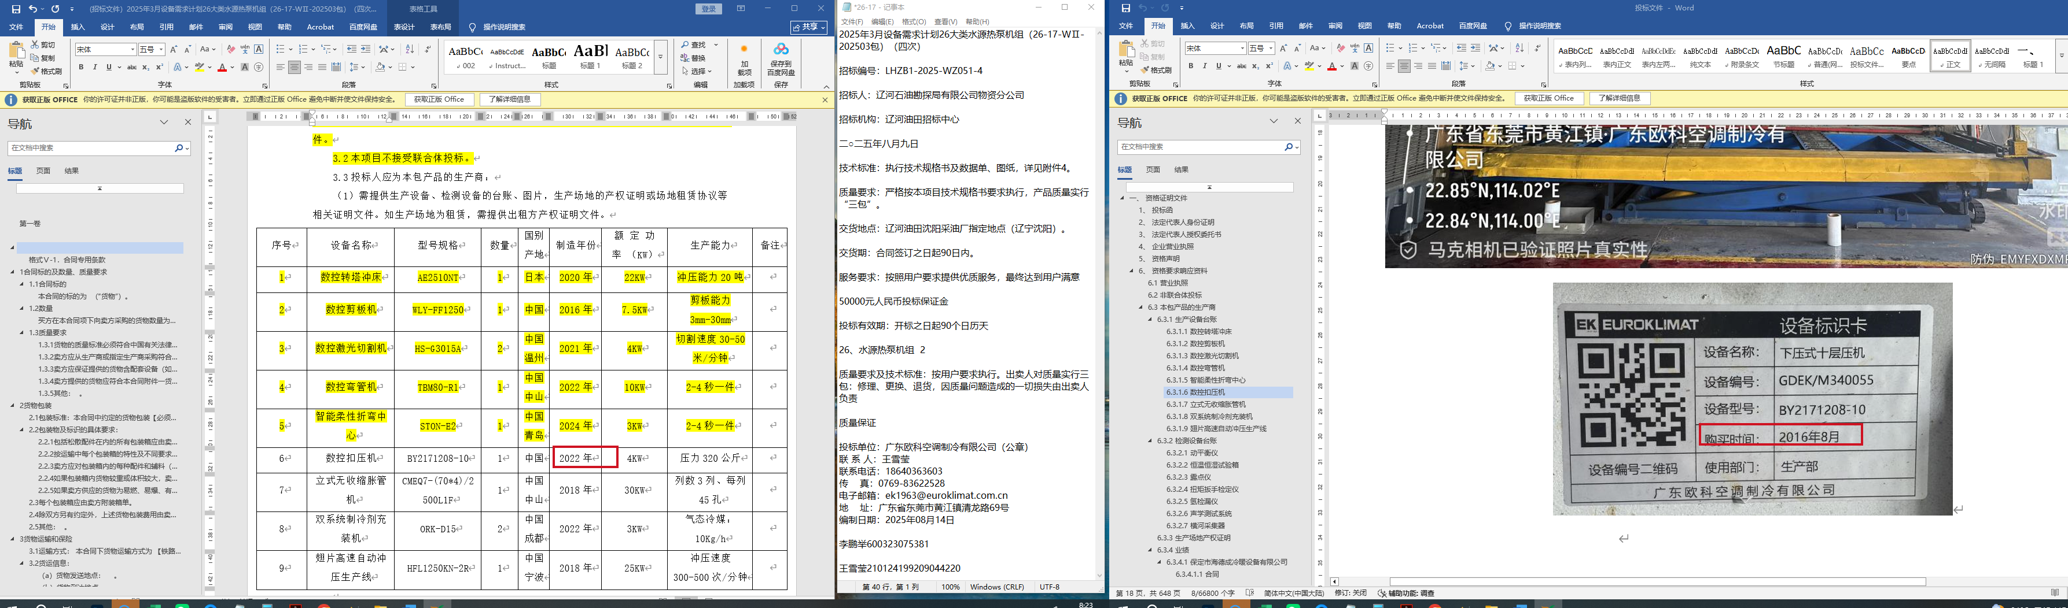Click the 登录 sign-in button in left Word
Image resolution: width=2068 pixels, height=608 pixels.
click(709, 9)
